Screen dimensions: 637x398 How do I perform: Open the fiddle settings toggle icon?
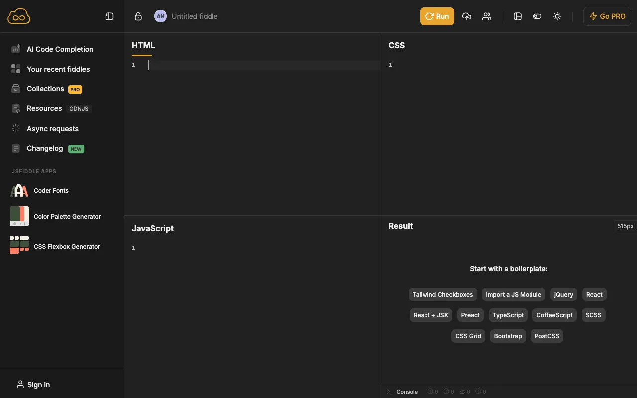point(537,16)
